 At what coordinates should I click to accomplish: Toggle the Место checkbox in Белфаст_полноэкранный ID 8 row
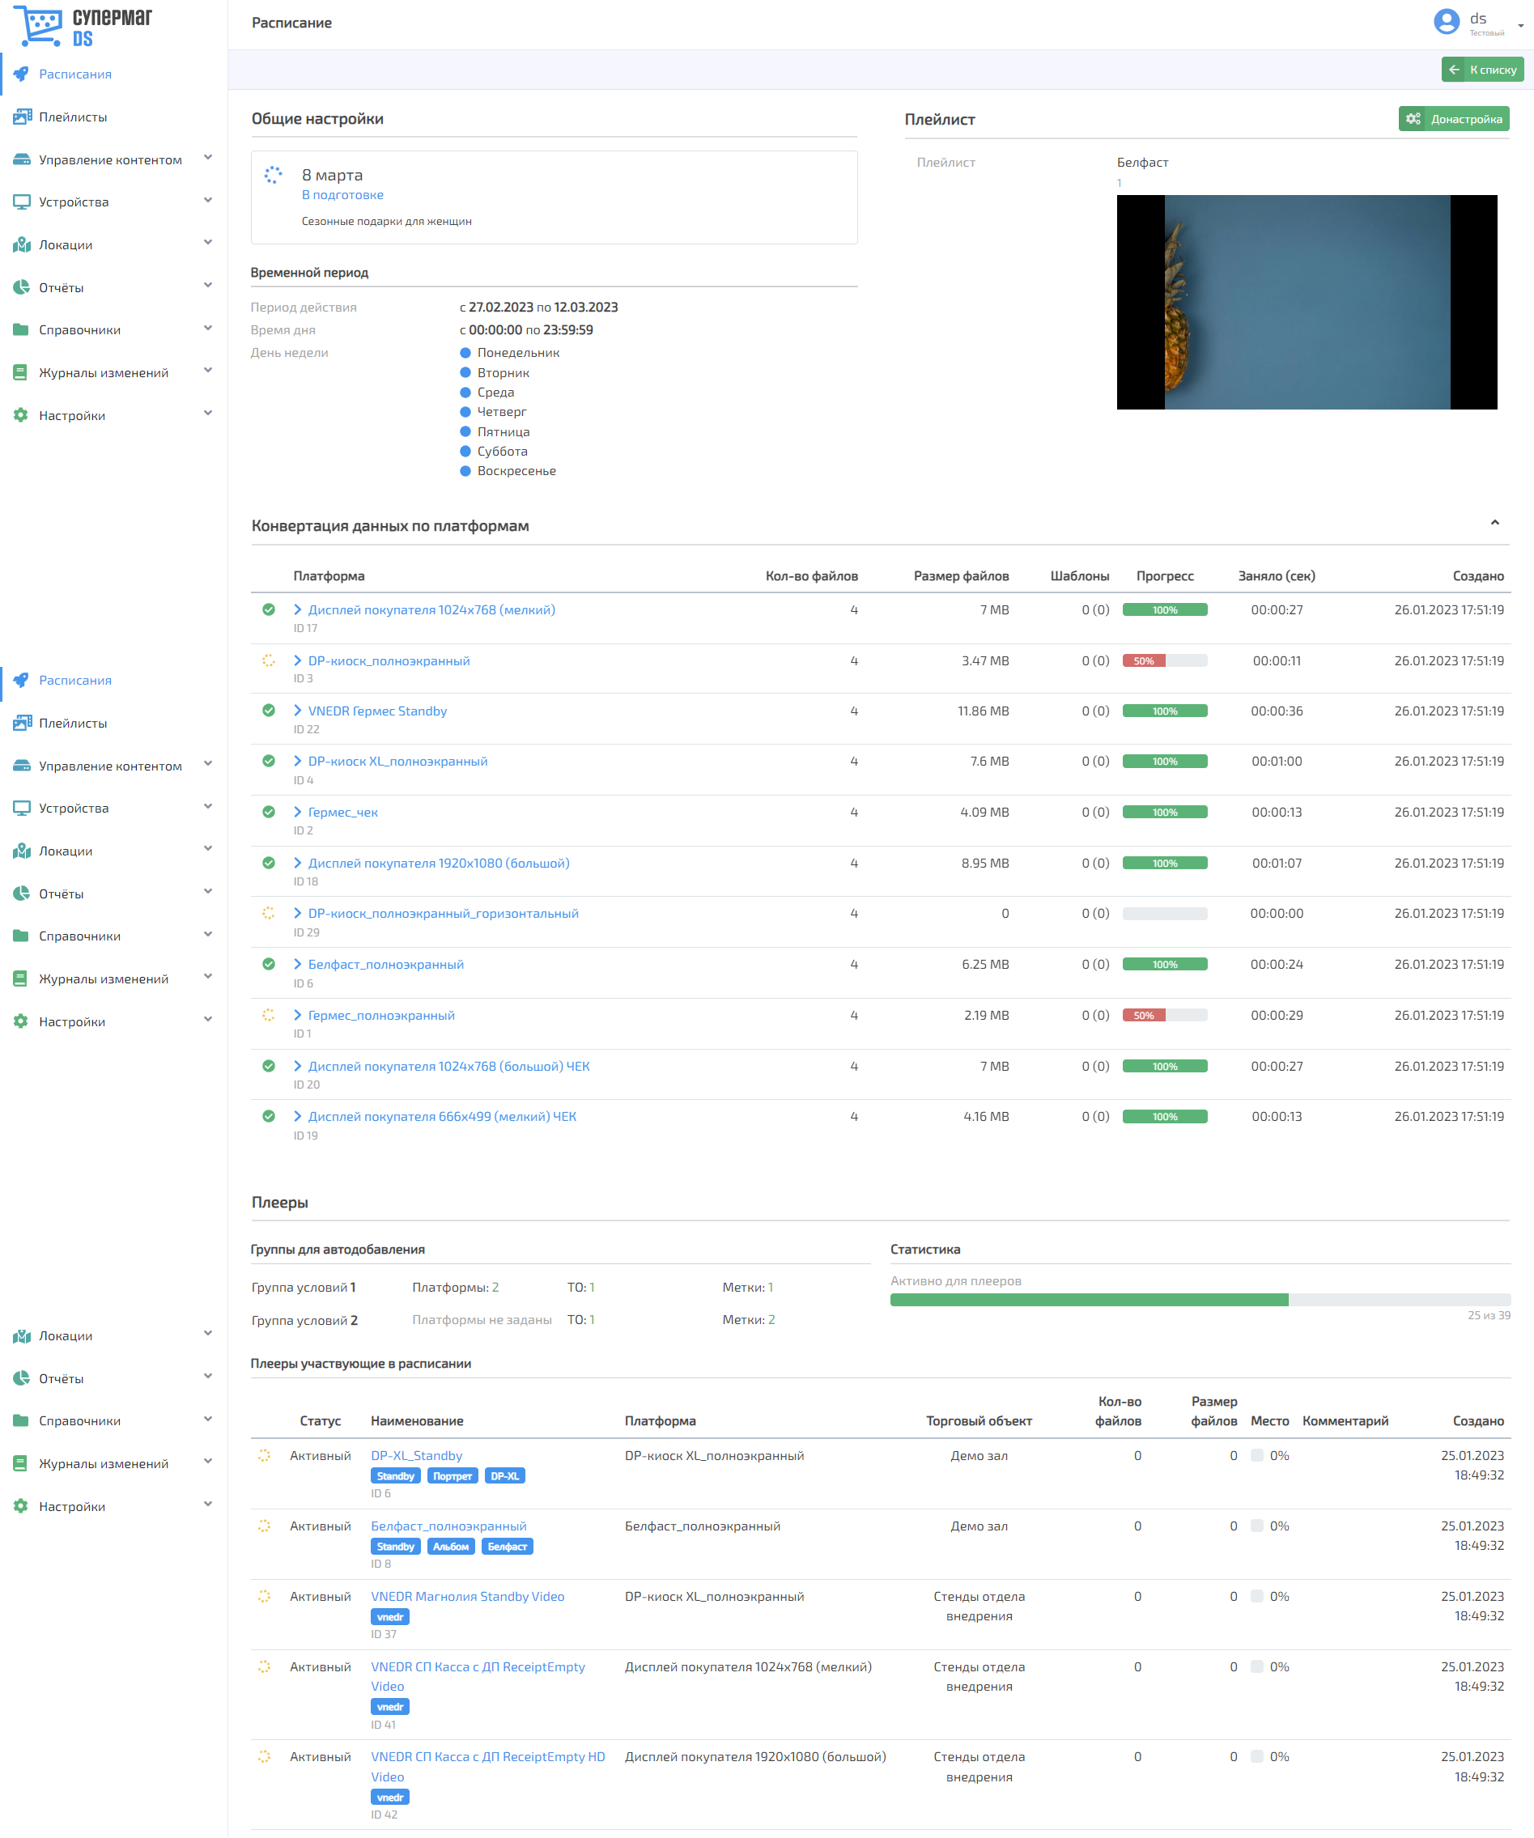(1257, 1526)
